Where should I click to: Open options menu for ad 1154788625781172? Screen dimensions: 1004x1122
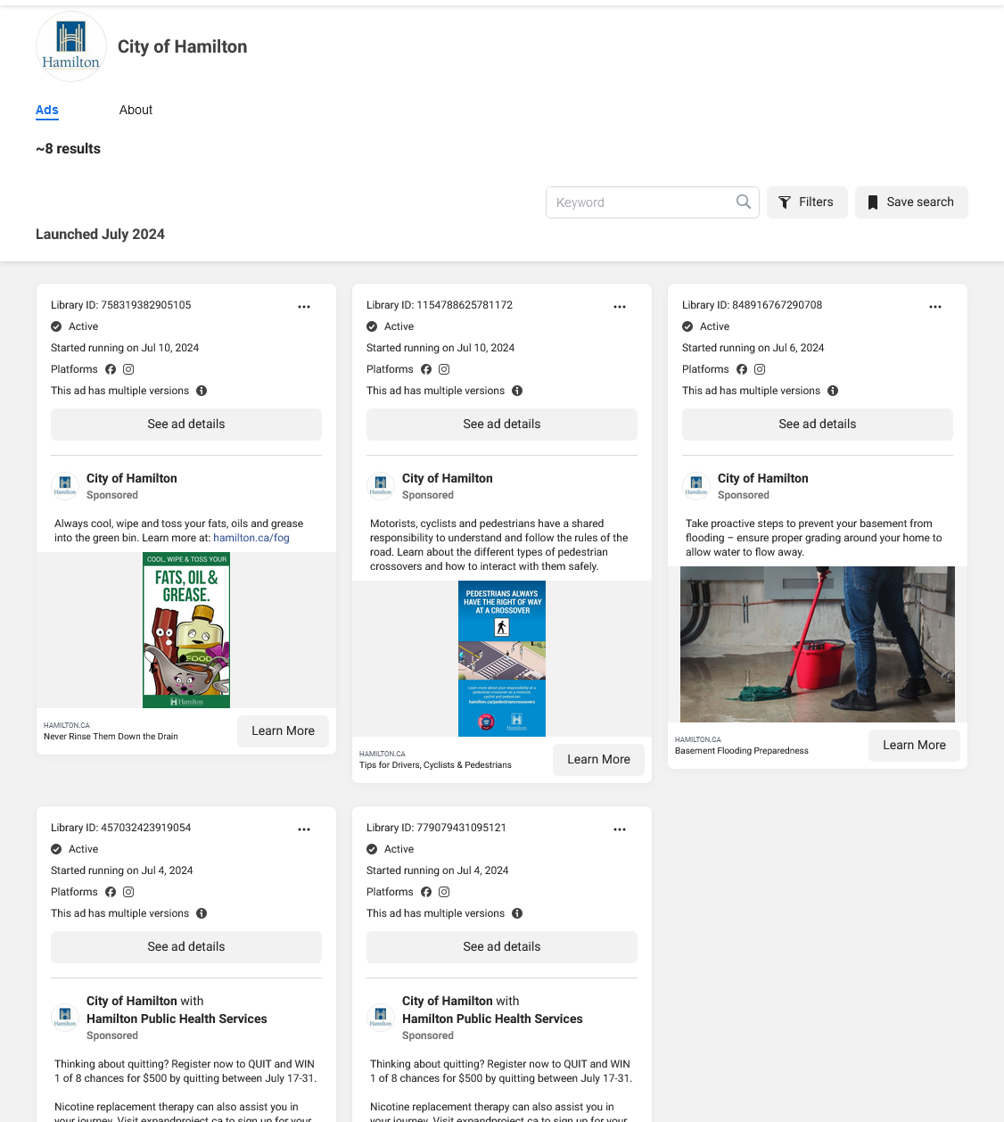pos(620,307)
